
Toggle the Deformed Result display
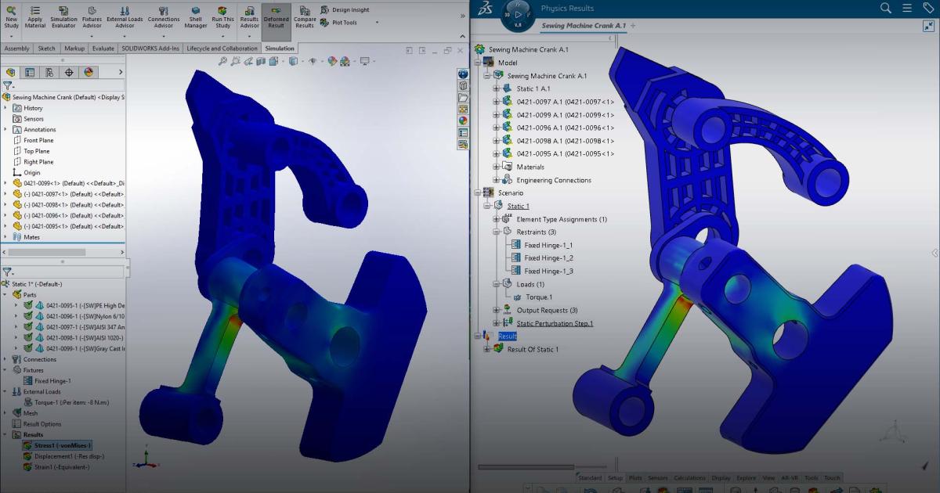277,15
